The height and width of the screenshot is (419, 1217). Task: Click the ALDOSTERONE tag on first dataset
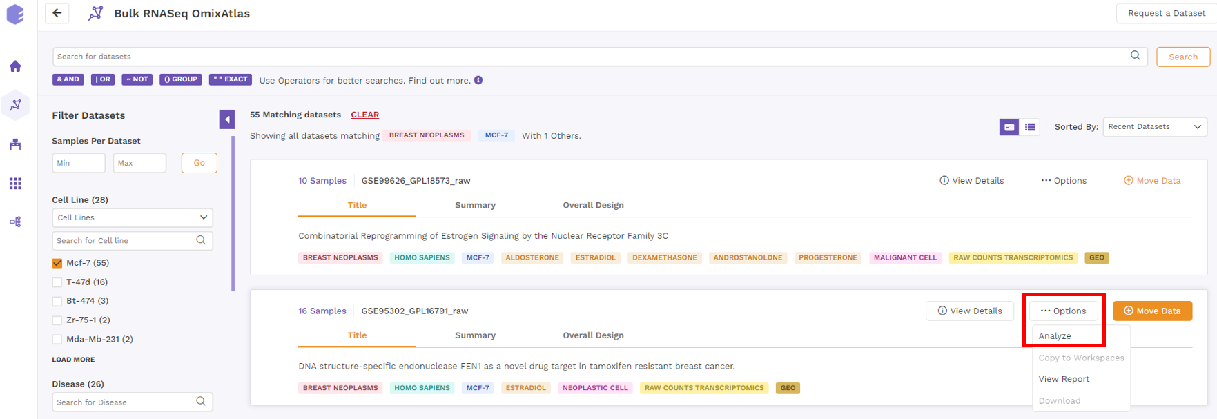point(532,257)
